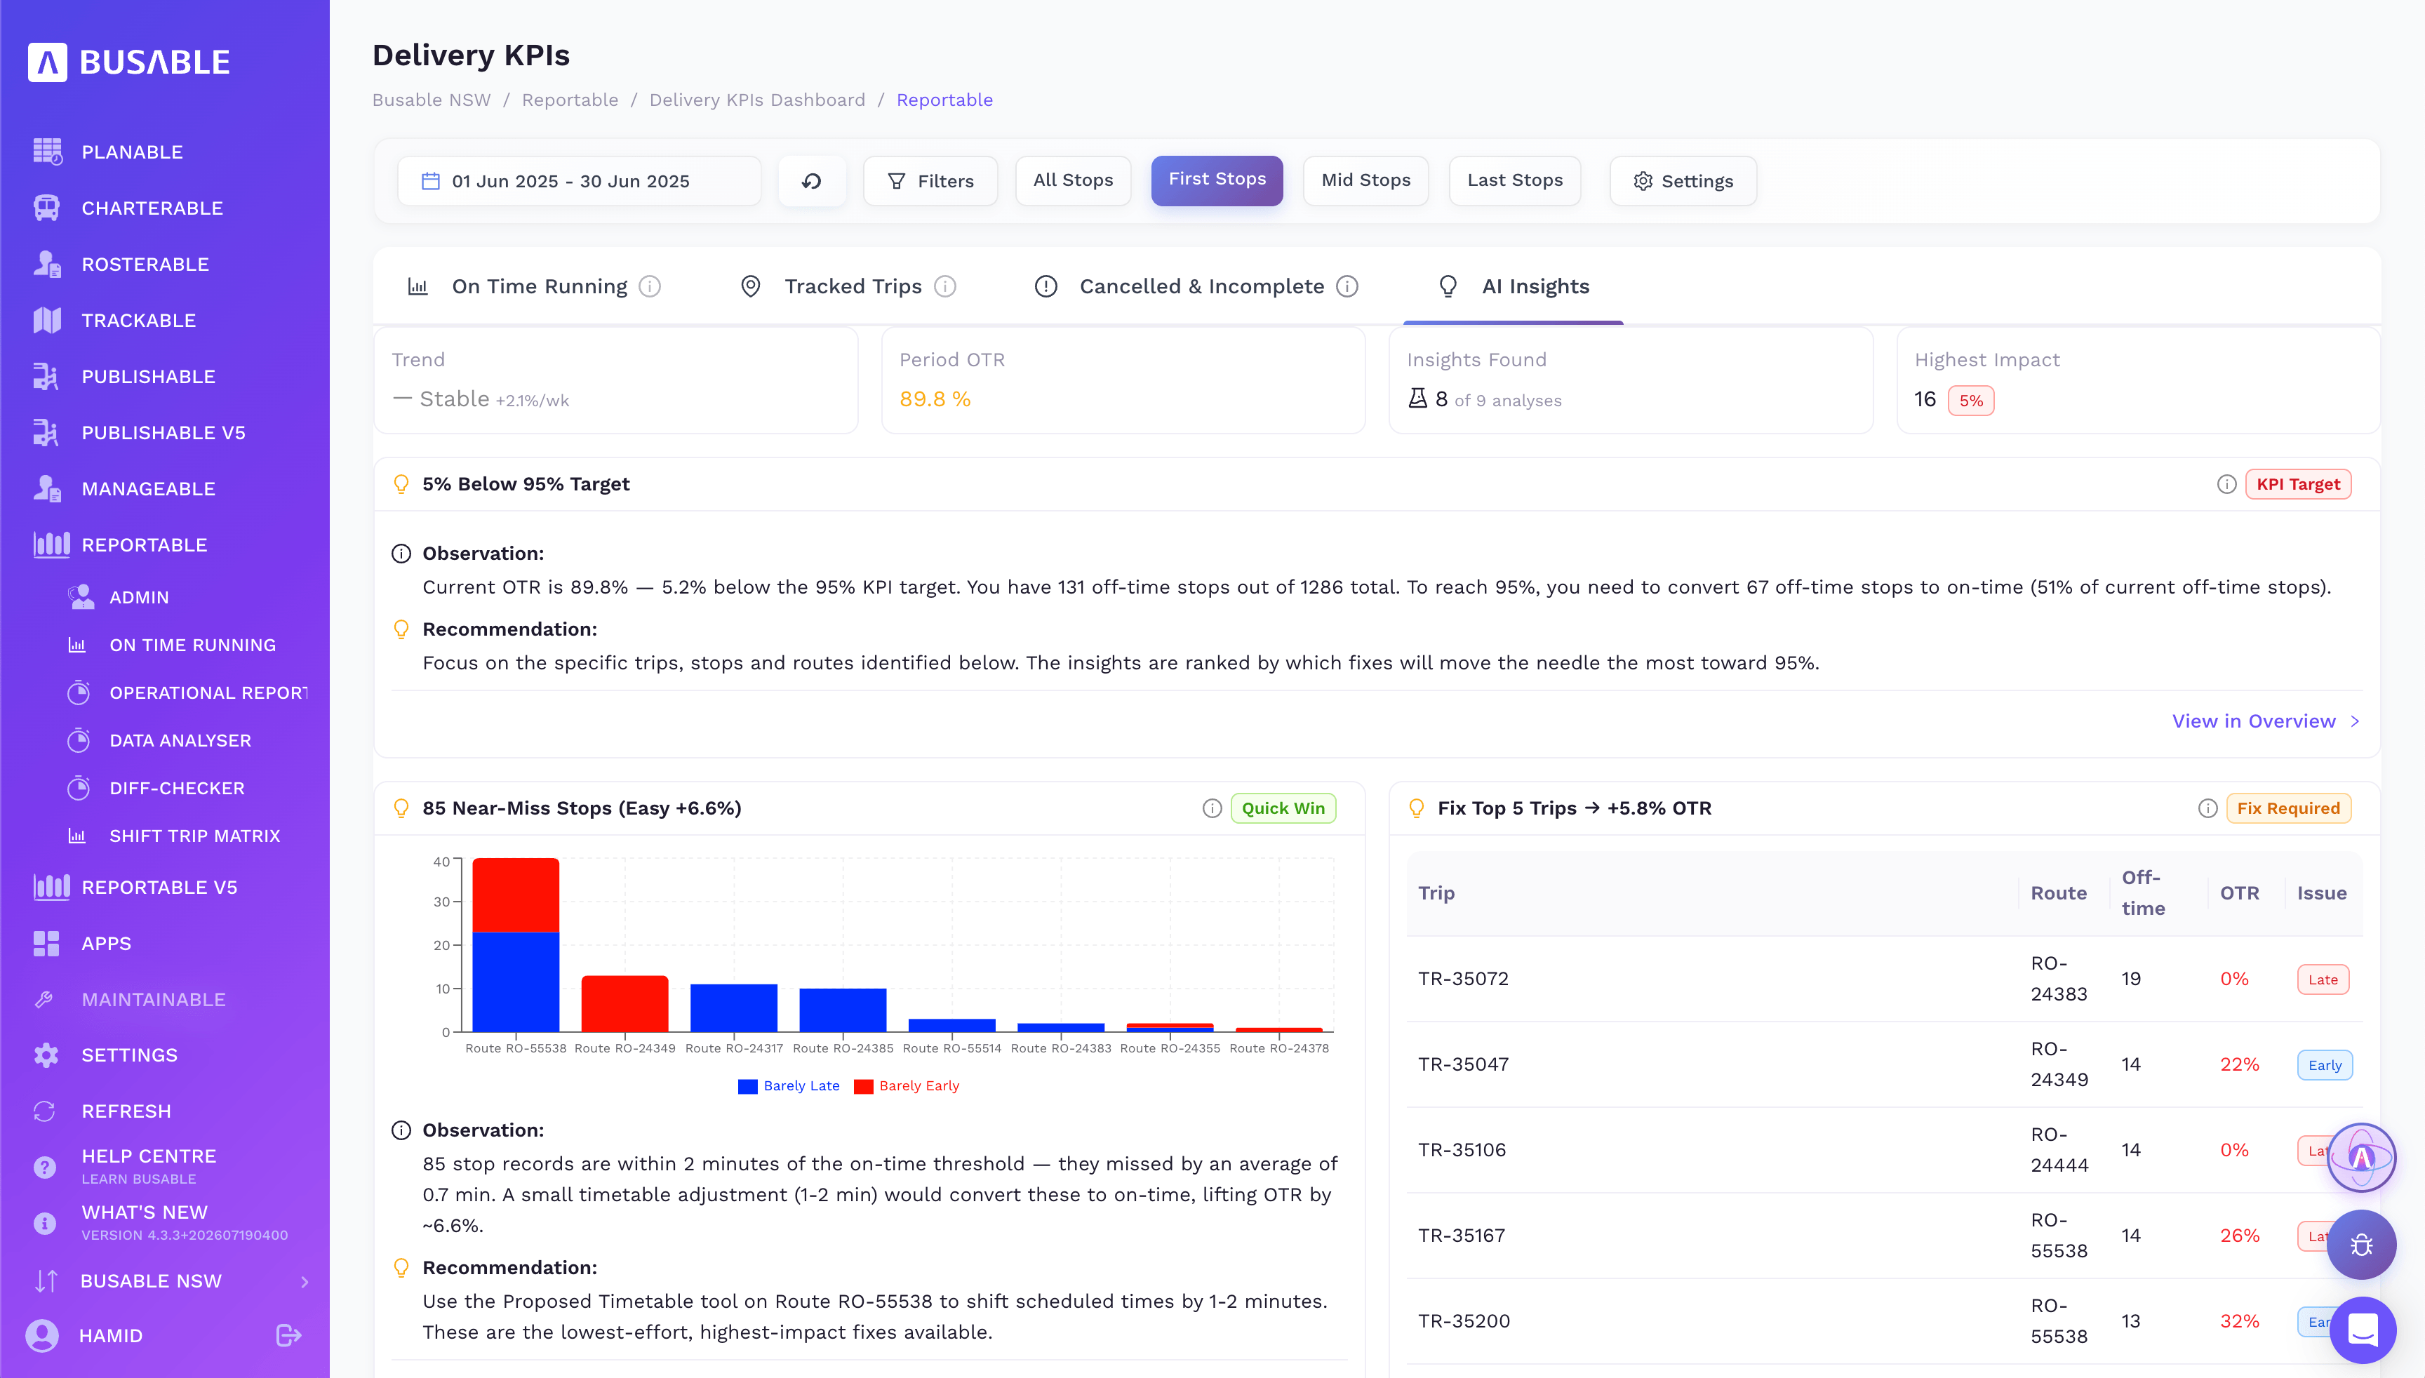Image resolution: width=2425 pixels, height=1378 pixels.
Task: Click View in Overview link
Action: coord(2264,721)
